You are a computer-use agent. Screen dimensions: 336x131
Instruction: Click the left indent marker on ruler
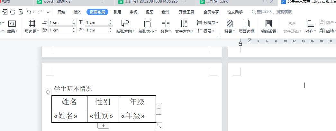pos(240,44)
